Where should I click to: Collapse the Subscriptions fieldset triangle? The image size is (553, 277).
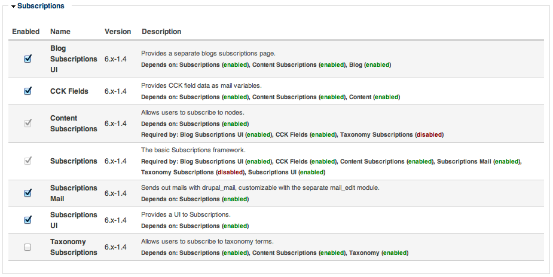[13, 7]
